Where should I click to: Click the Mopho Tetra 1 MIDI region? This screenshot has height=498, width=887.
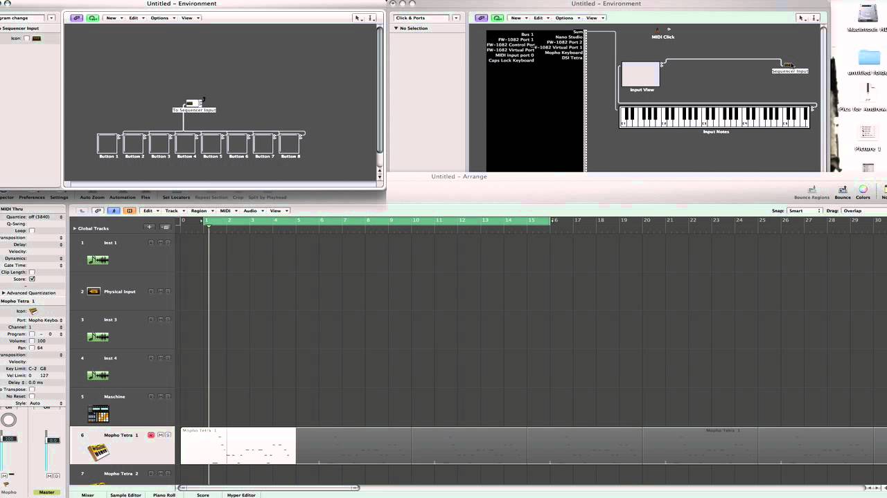[x=238, y=446]
